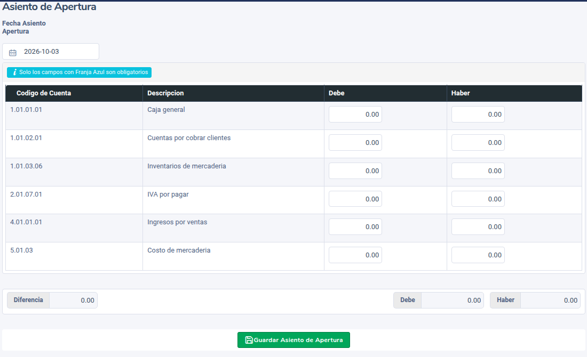The width and height of the screenshot is (587, 357).
Task: Click the Asiento de Apertura page title
Action: coord(49,7)
